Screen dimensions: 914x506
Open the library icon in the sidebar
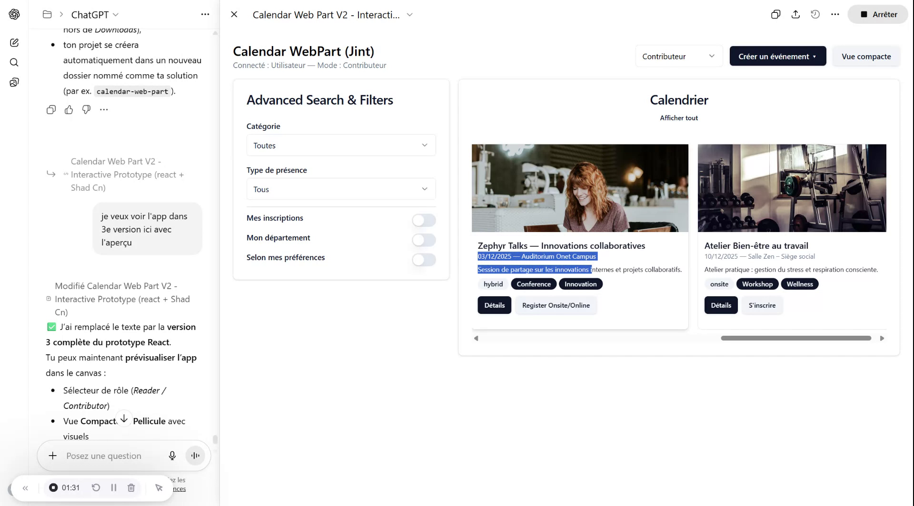click(x=14, y=82)
